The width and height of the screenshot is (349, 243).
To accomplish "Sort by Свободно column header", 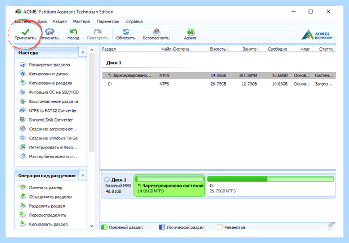I will coord(274,49).
